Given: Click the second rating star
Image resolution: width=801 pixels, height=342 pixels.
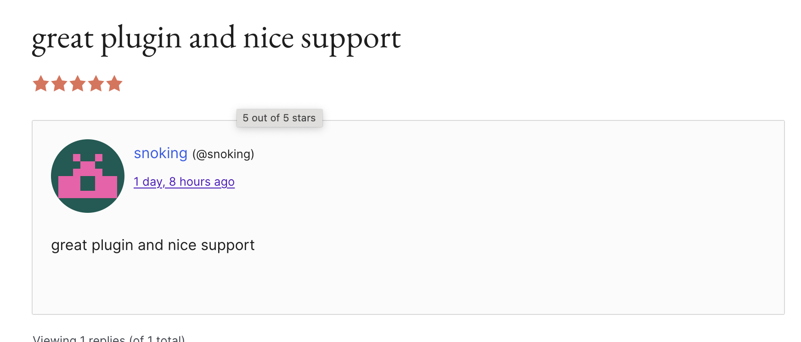Looking at the screenshot, I should 59,84.
